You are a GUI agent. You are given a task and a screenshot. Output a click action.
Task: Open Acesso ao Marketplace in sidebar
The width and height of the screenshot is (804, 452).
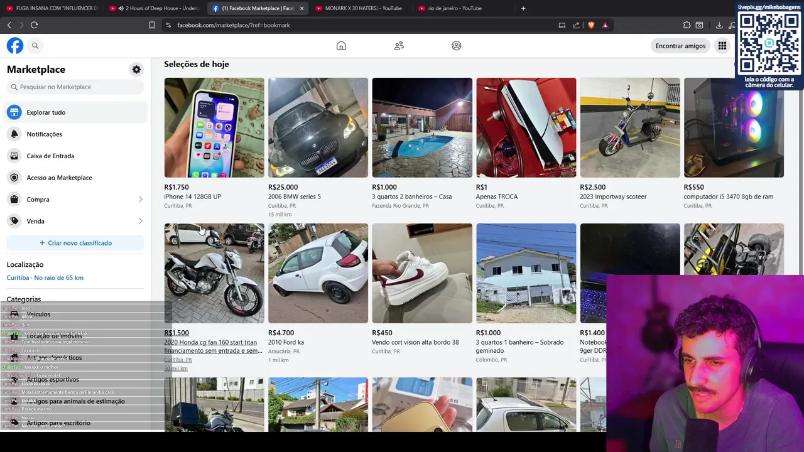[77, 178]
